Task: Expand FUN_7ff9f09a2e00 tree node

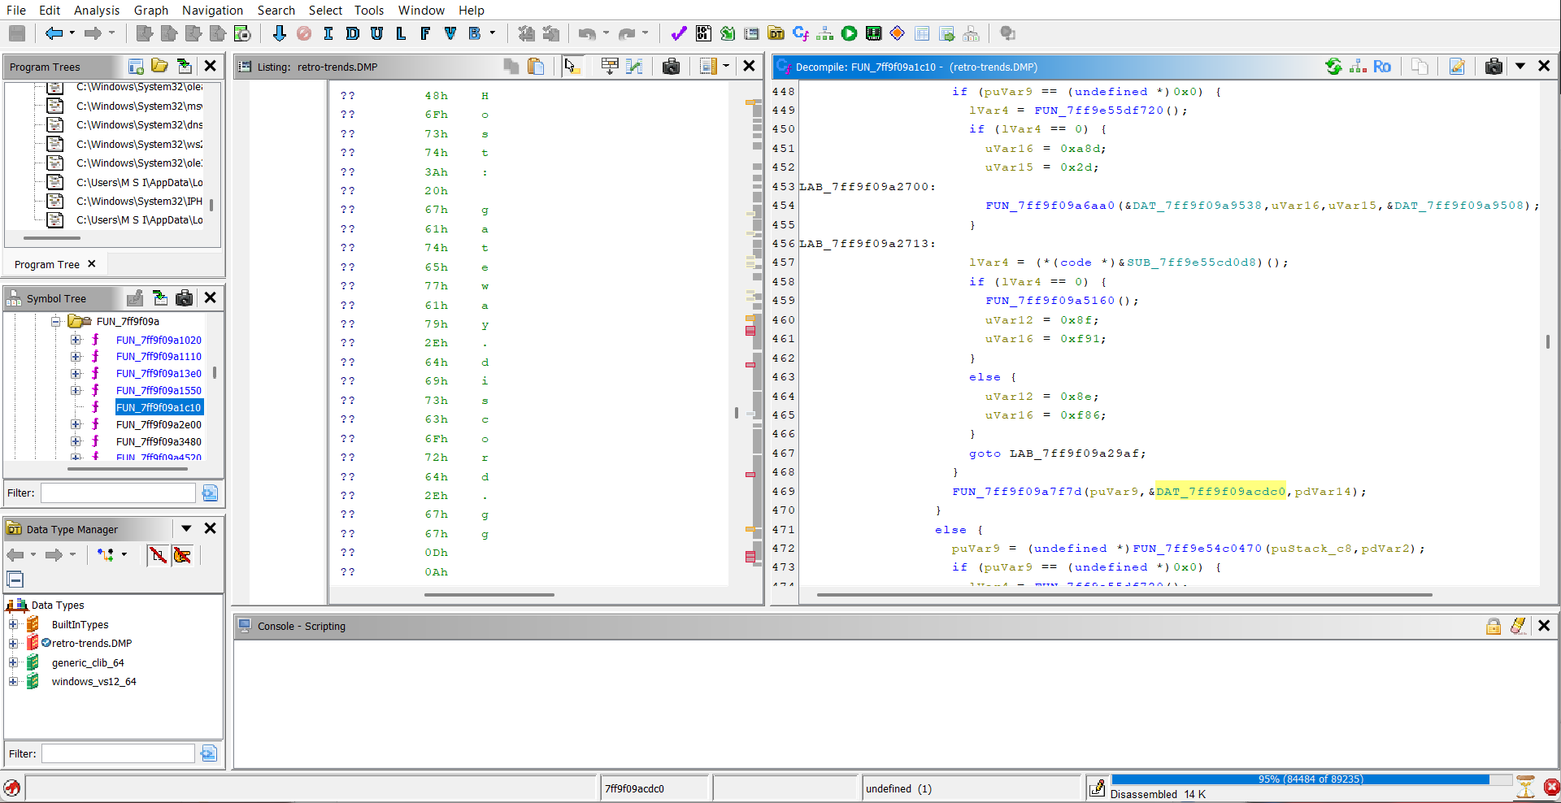Action: click(76, 424)
